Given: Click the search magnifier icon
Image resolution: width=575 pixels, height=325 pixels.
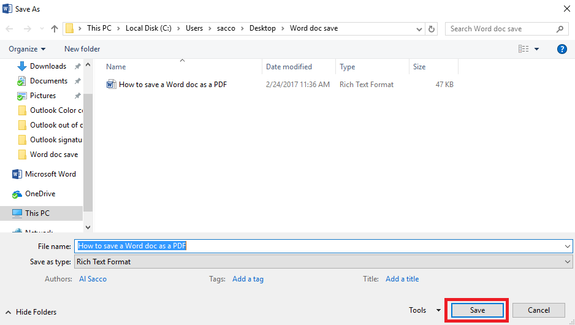Looking at the screenshot, I should click(560, 29).
